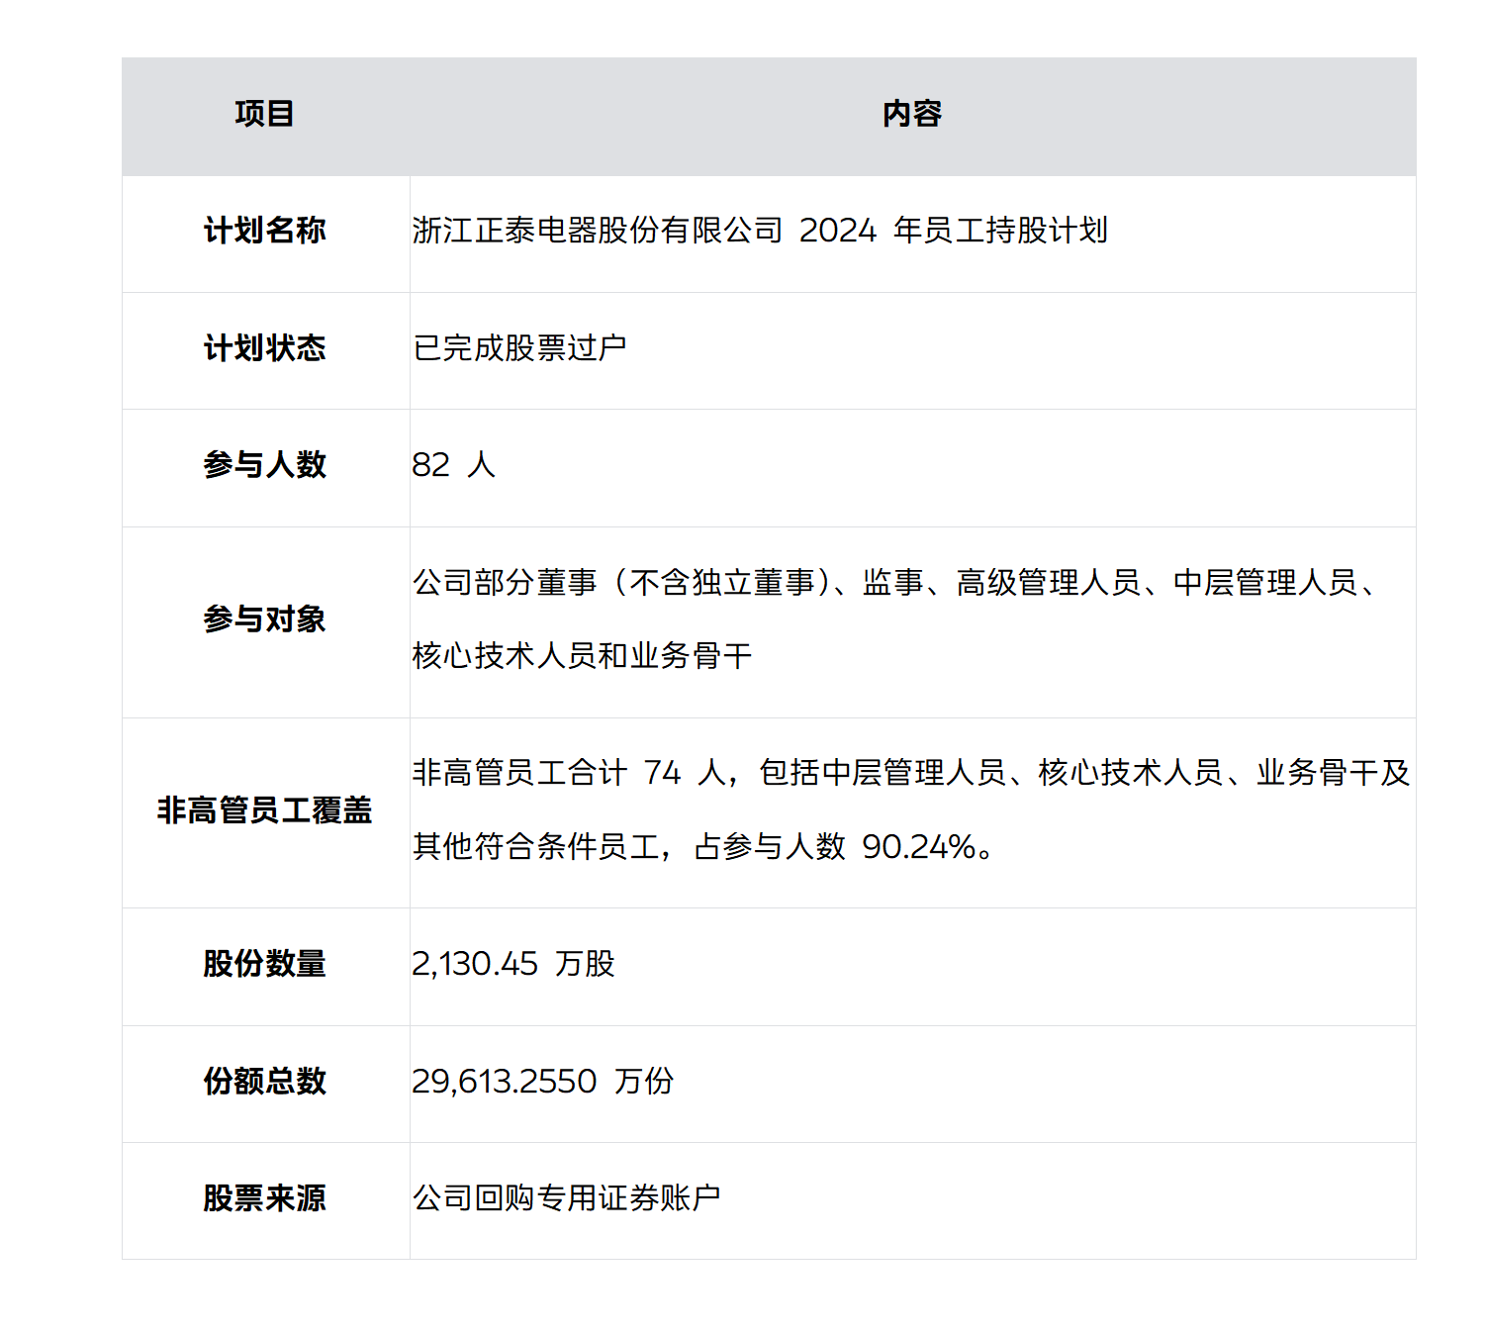
Task: Click the value 公司回购专用证券账户
Action: point(566,1198)
